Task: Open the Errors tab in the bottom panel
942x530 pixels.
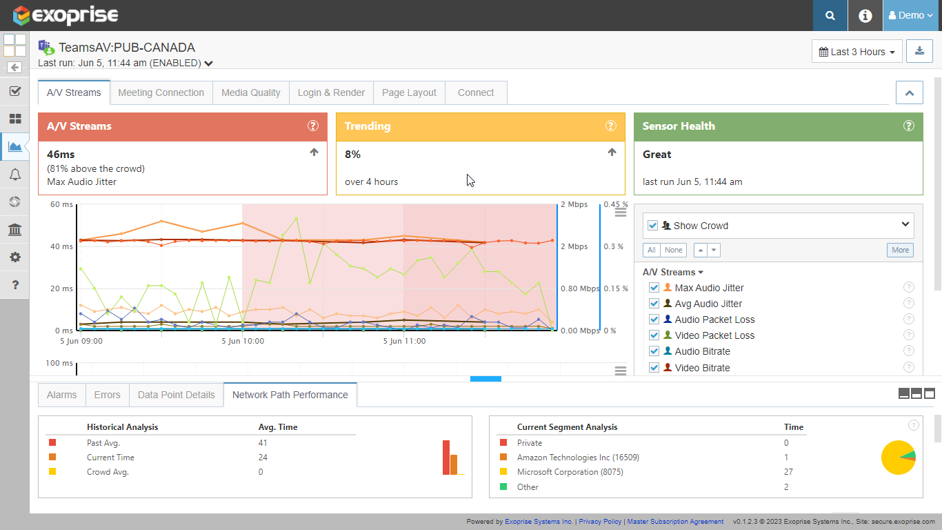Action: pyautogui.click(x=107, y=395)
